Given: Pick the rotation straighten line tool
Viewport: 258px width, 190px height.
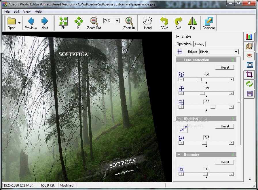Looking at the screenshot, I should (x=183, y=129).
